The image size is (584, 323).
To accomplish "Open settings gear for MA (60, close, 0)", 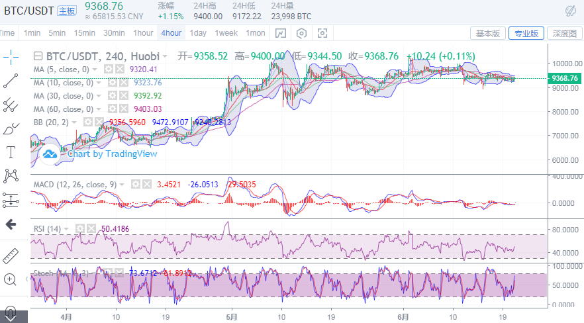I will coord(113,109).
